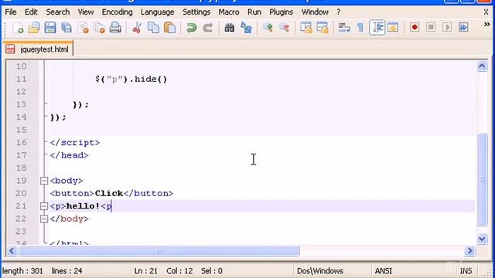Screen dimensions: 495x278
Task: Undo the last edit
Action: coord(191,28)
